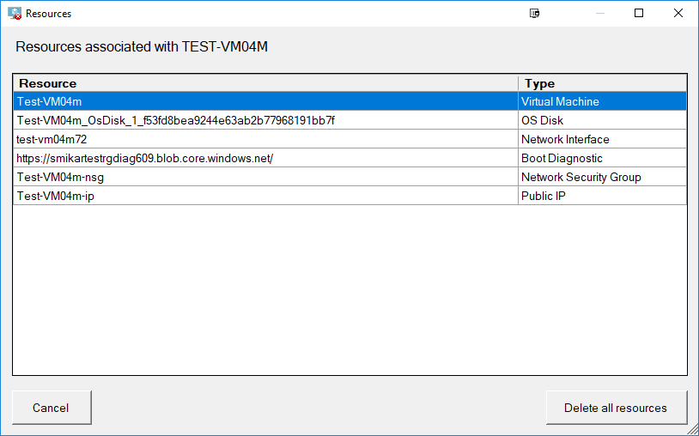Click the Type column header
Image resolution: width=699 pixels, height=436 pixels.
[603, 83]
